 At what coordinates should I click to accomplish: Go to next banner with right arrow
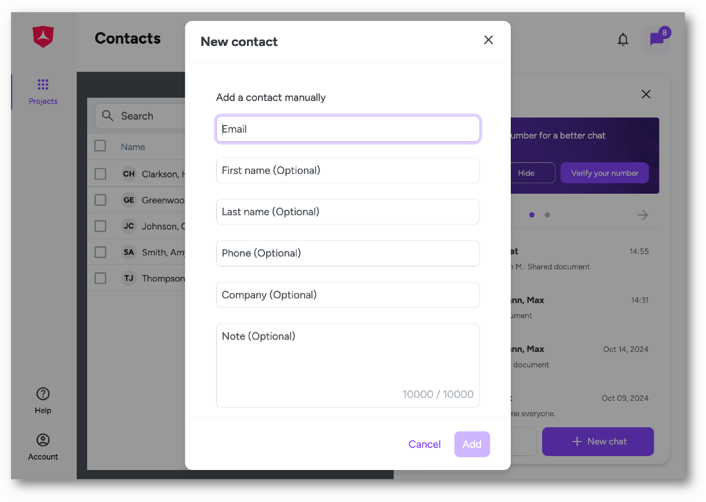click(643, 215)
